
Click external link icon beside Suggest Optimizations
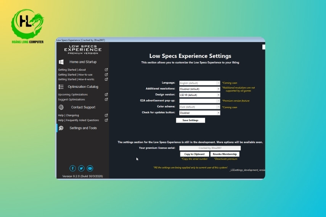tap(106, 99)
